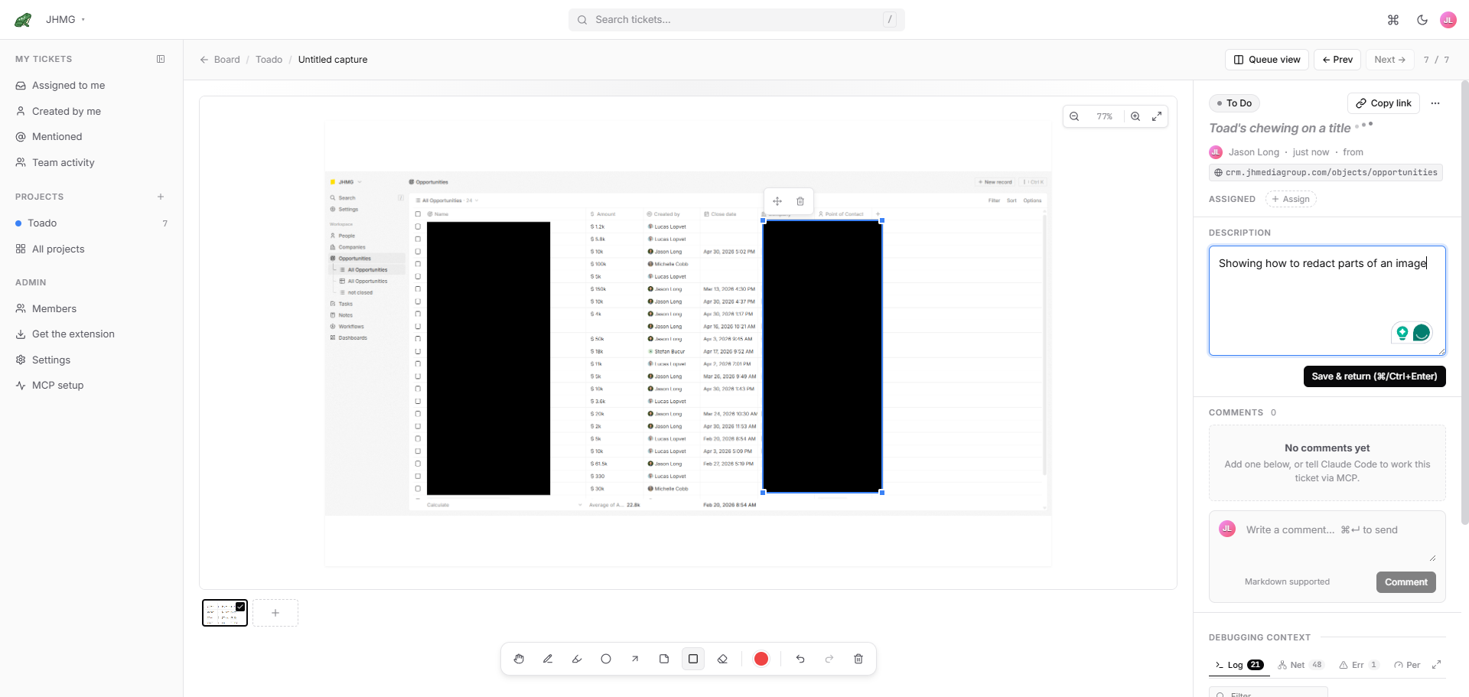Select the first capture thumbnail
Viewport: 1469px width, 697px height.
(225, 613)
